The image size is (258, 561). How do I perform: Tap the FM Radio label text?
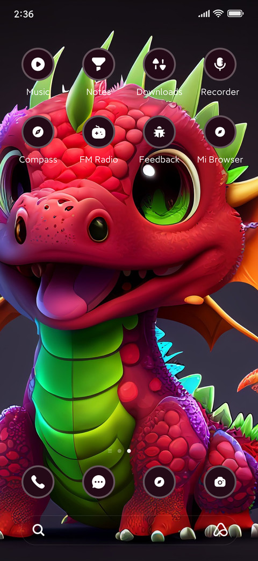click(99, 160)
